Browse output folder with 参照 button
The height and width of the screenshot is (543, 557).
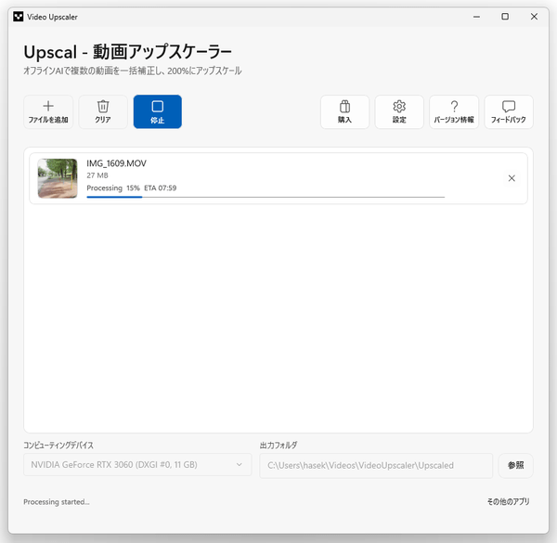[516, 465]
